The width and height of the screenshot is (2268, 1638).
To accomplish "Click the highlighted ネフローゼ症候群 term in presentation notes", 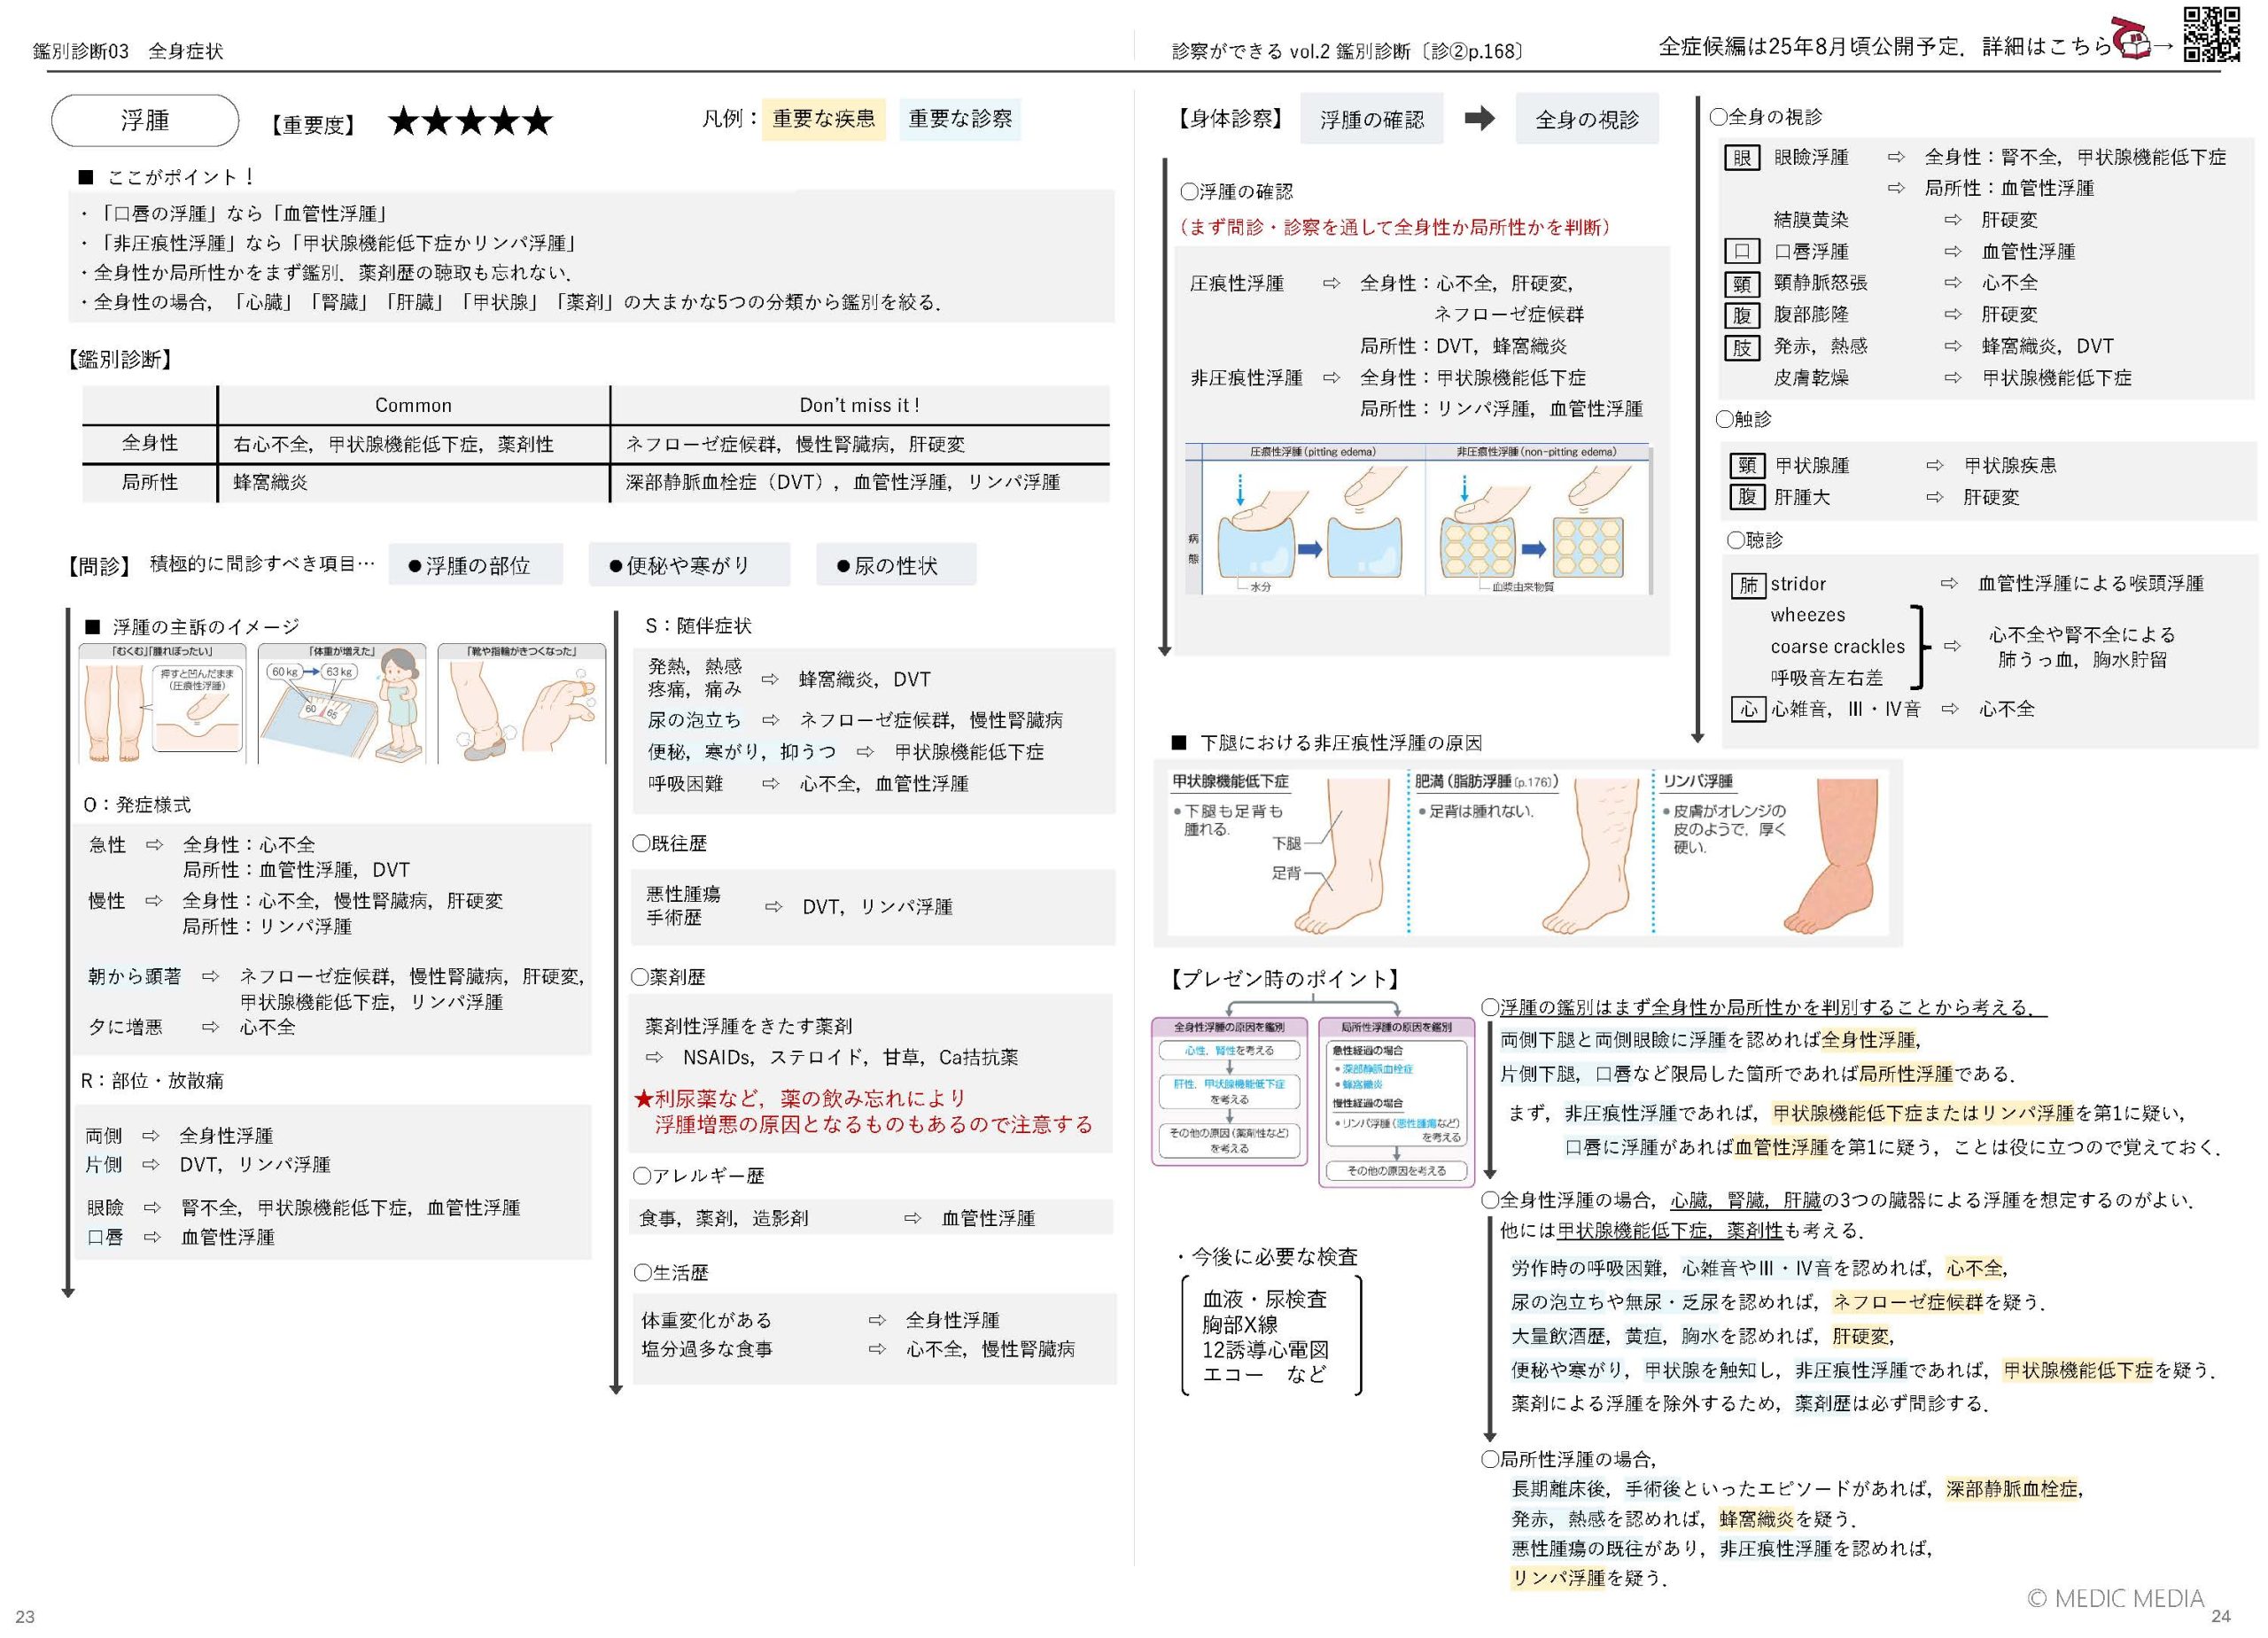I will 1907,1302.
